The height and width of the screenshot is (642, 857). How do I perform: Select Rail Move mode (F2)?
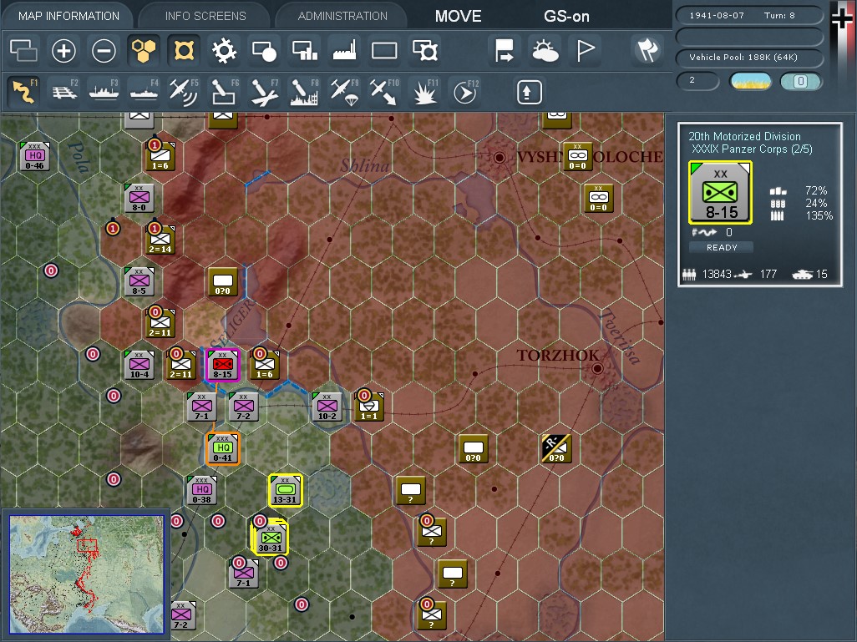coord(64,91)
